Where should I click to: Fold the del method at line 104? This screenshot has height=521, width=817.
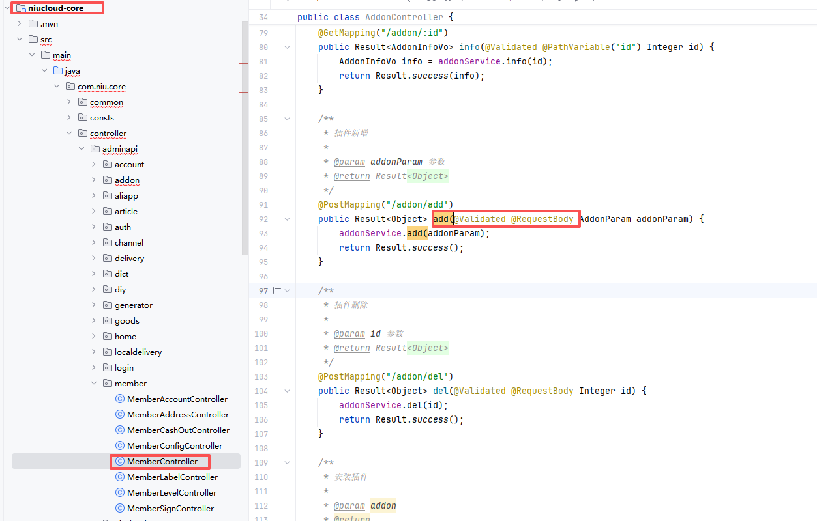coord(287,391)
